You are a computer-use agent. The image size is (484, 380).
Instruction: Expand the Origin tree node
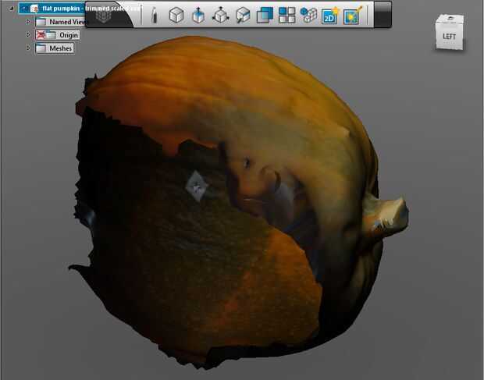(28, 35)
